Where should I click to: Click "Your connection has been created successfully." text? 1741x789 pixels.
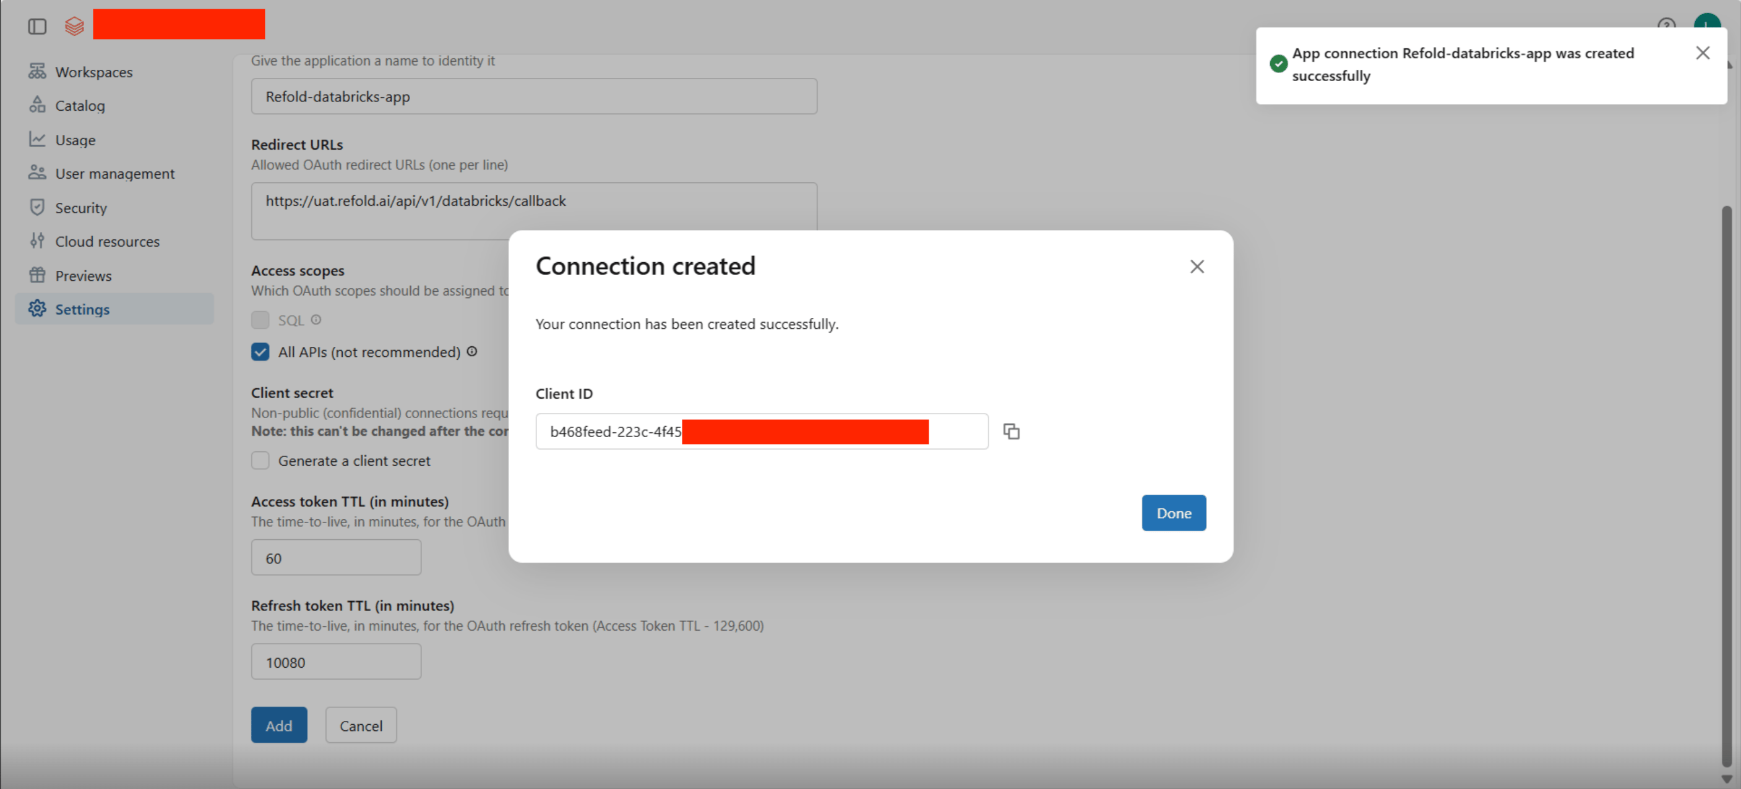687,324
